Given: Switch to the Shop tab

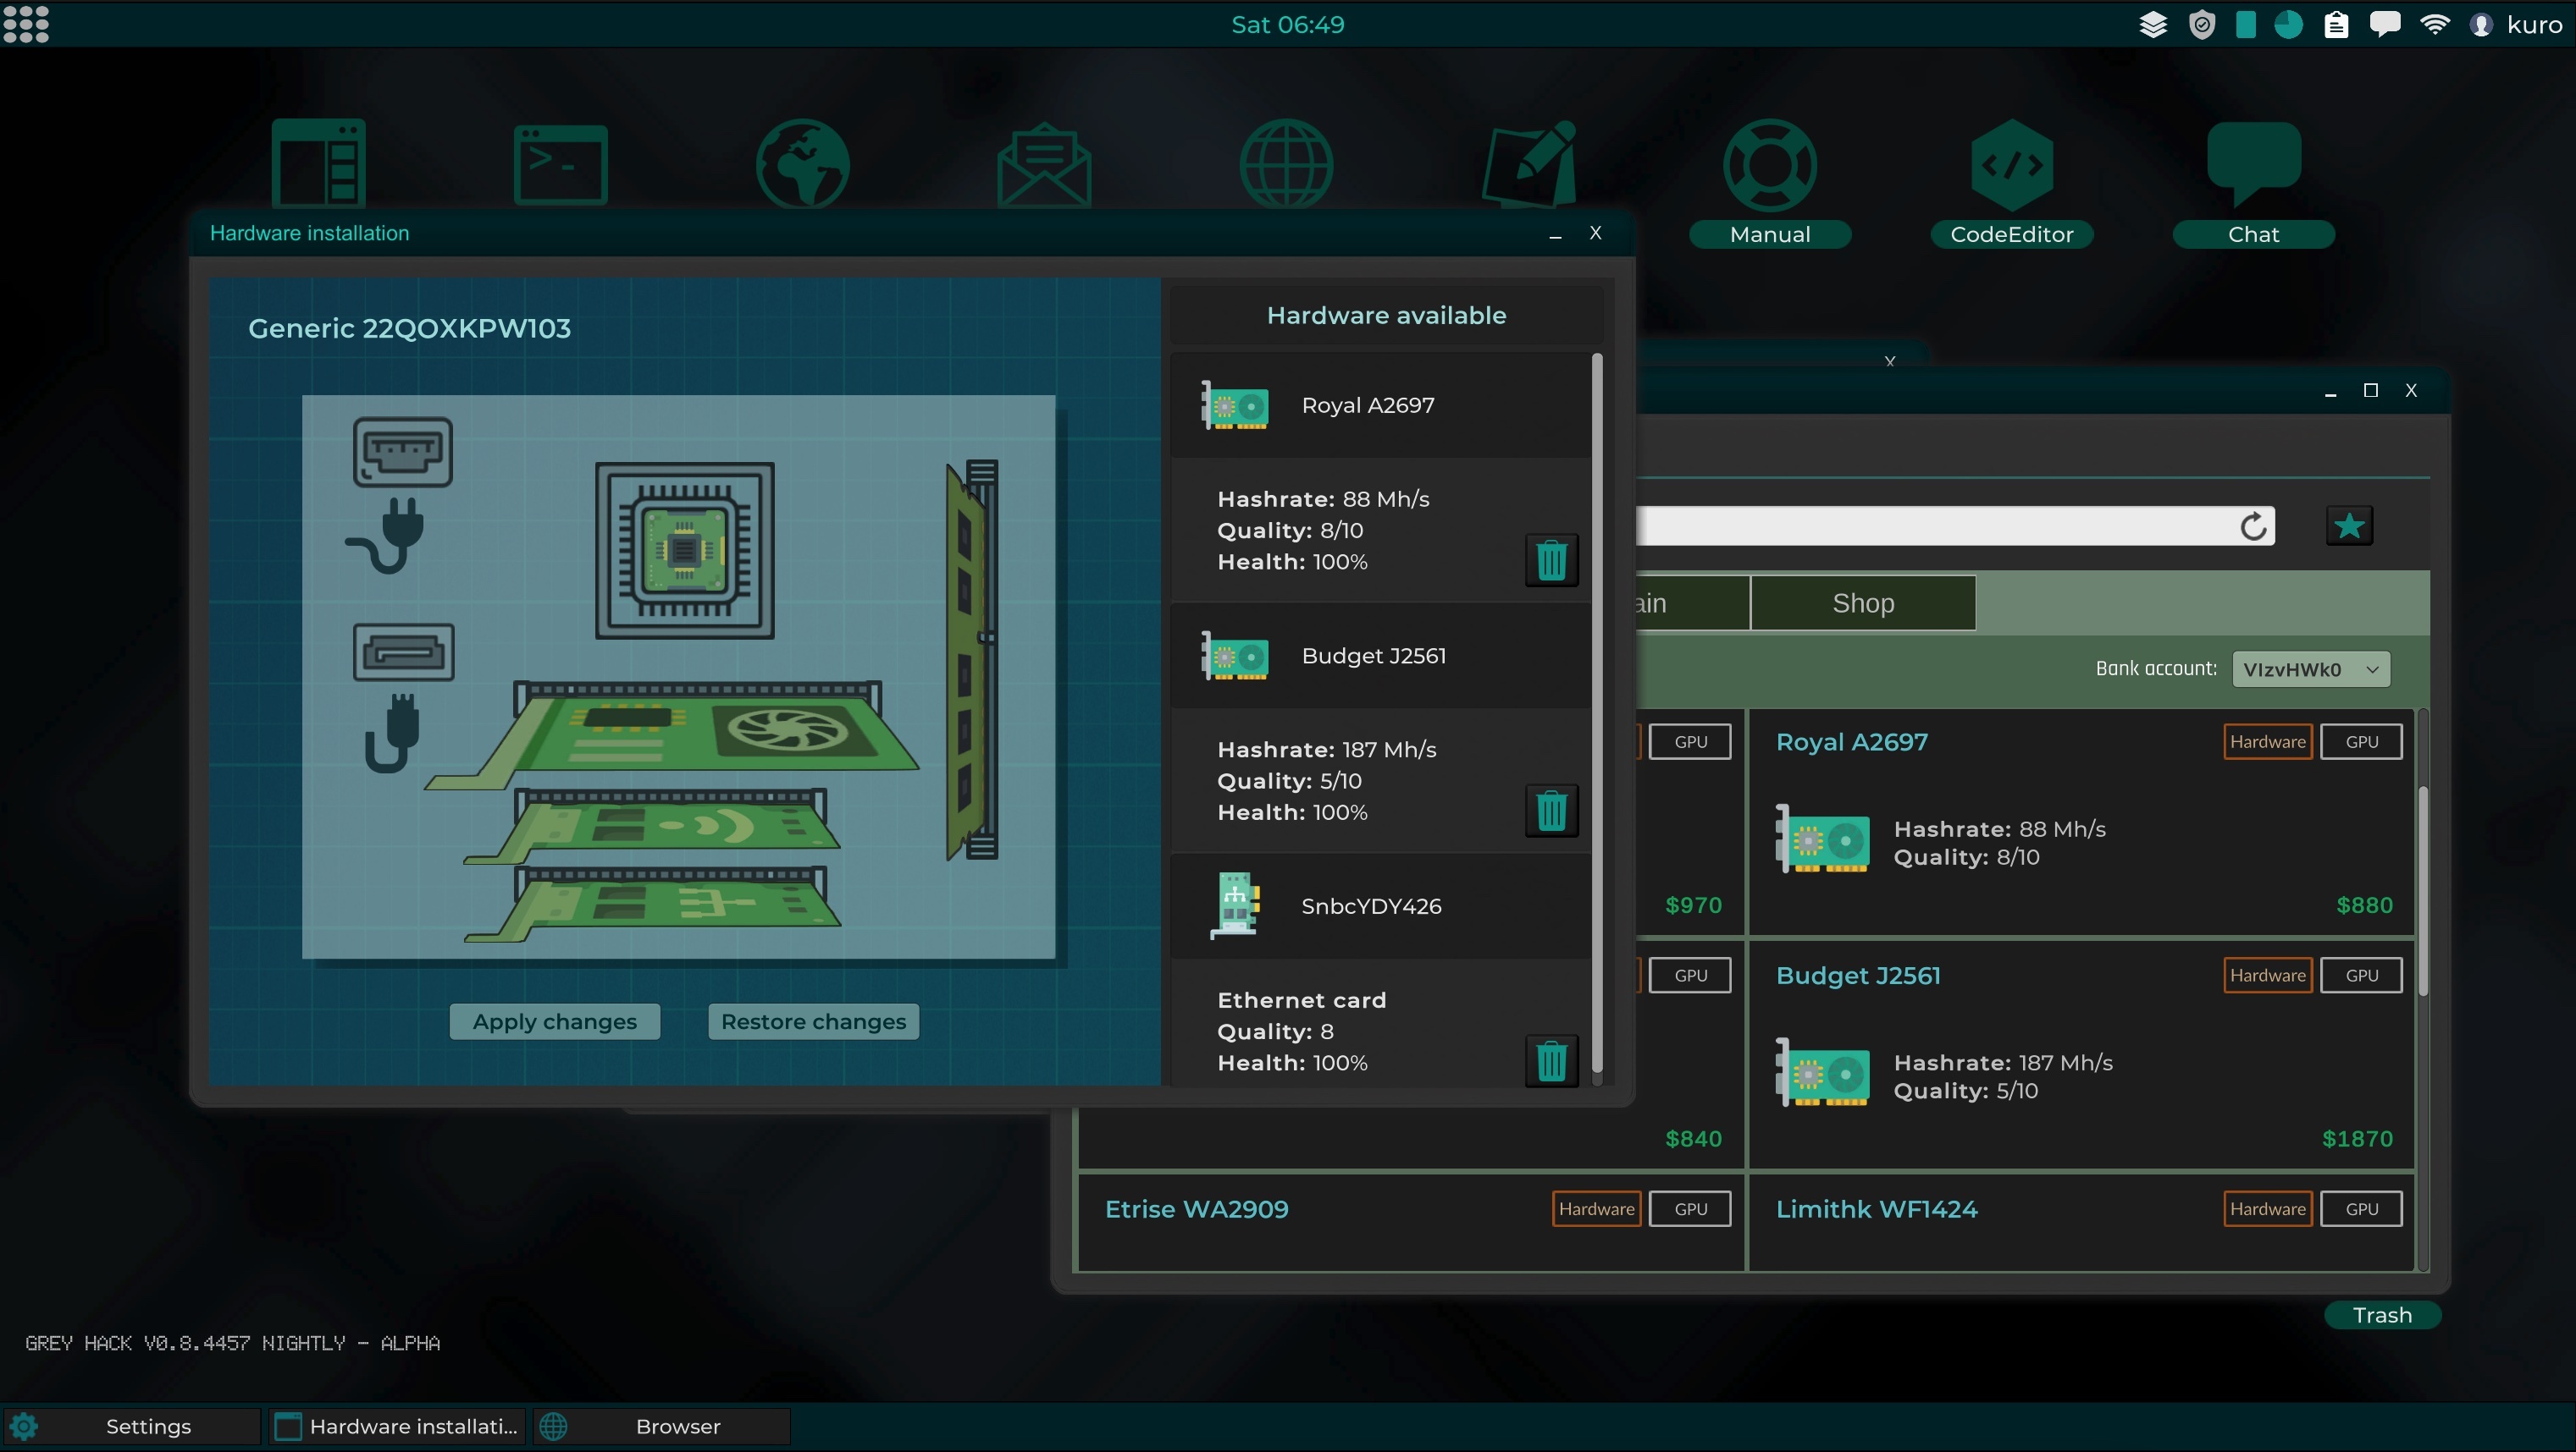Looking at the screenshot, I should click(x=1863, y=602).
